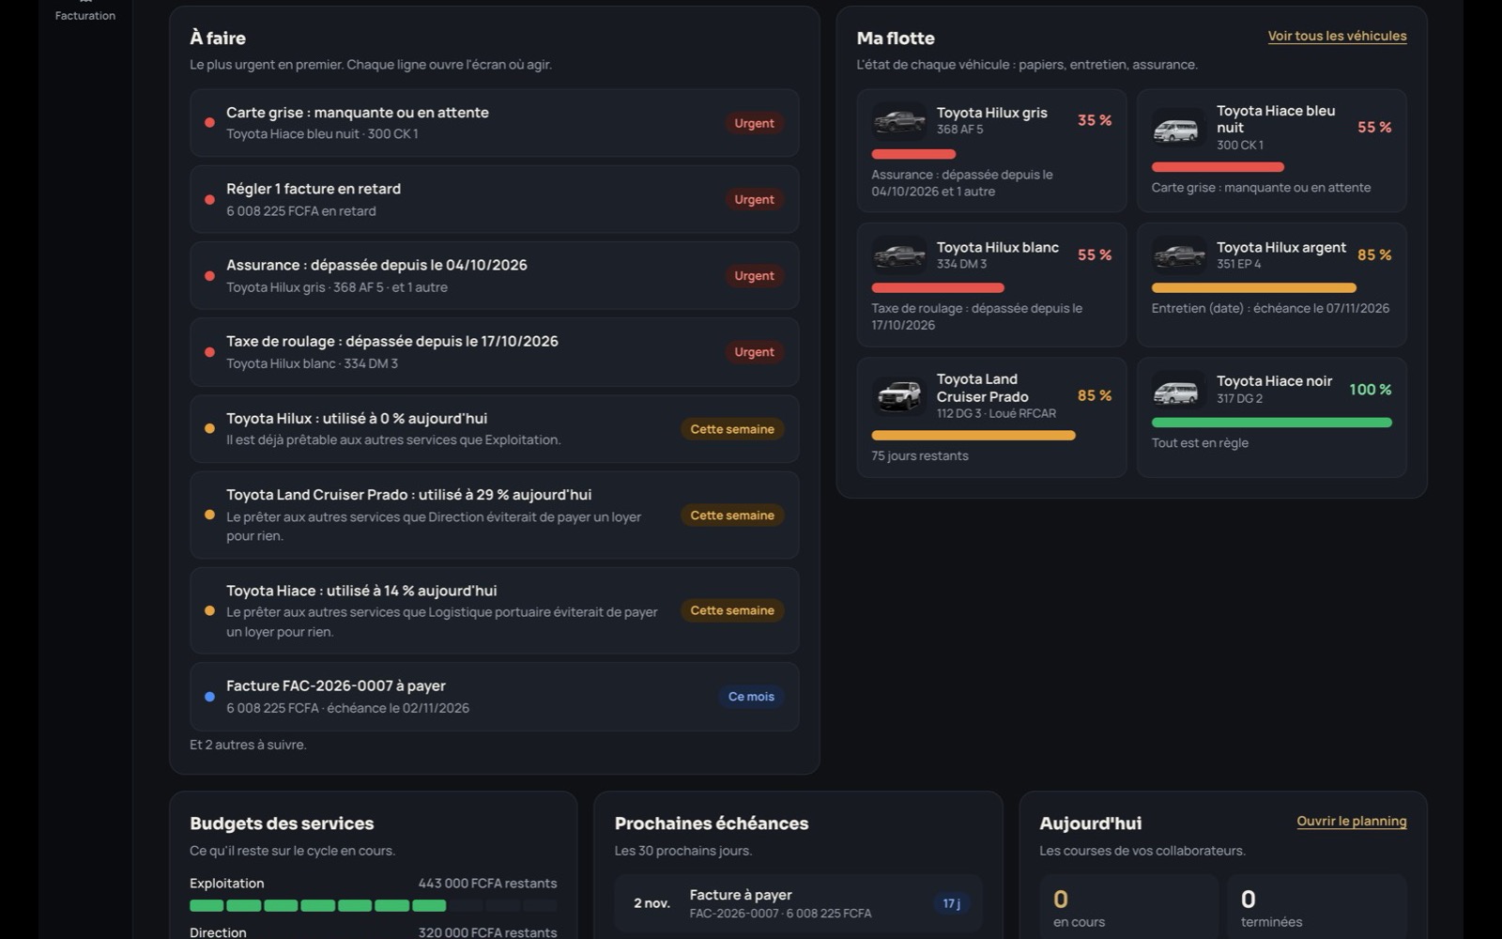Click the 55 % score on Toyota Hilux blanc

tap(1094, 255)
